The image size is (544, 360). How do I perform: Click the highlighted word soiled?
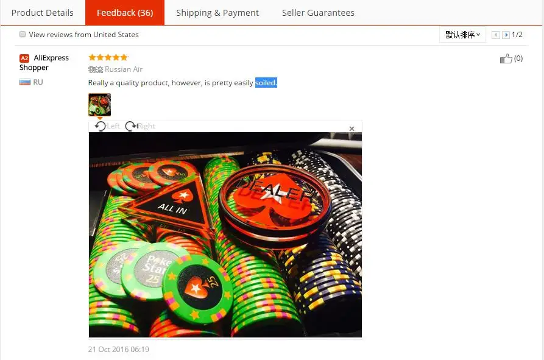[266, 83]
